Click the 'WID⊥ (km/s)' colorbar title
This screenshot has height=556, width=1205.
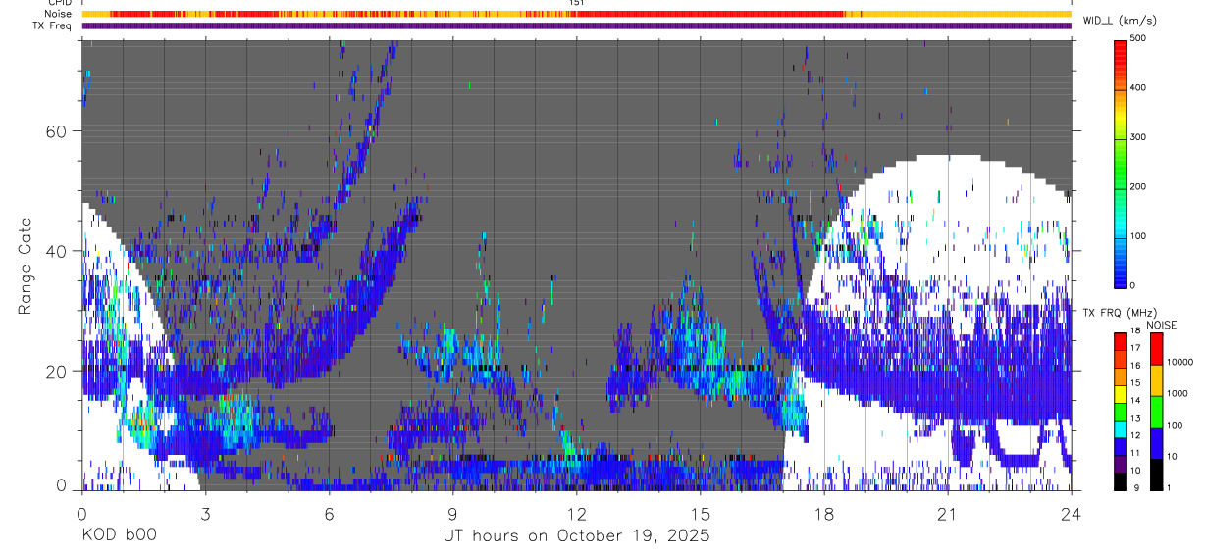coord(1119,20)
